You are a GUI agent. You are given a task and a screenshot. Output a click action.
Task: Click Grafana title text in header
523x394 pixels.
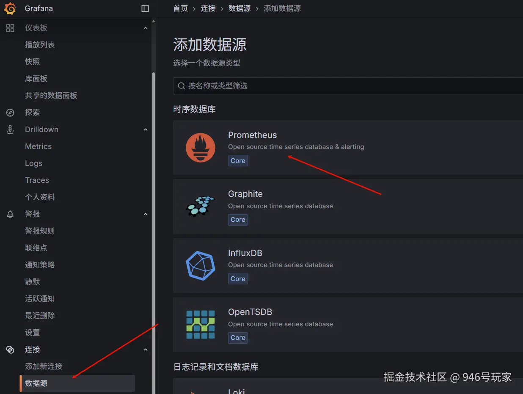[x=39, y=8]
